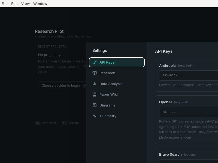
Task: Focus the Anthropic sk-ant API key field
Action: coord(189,76)
